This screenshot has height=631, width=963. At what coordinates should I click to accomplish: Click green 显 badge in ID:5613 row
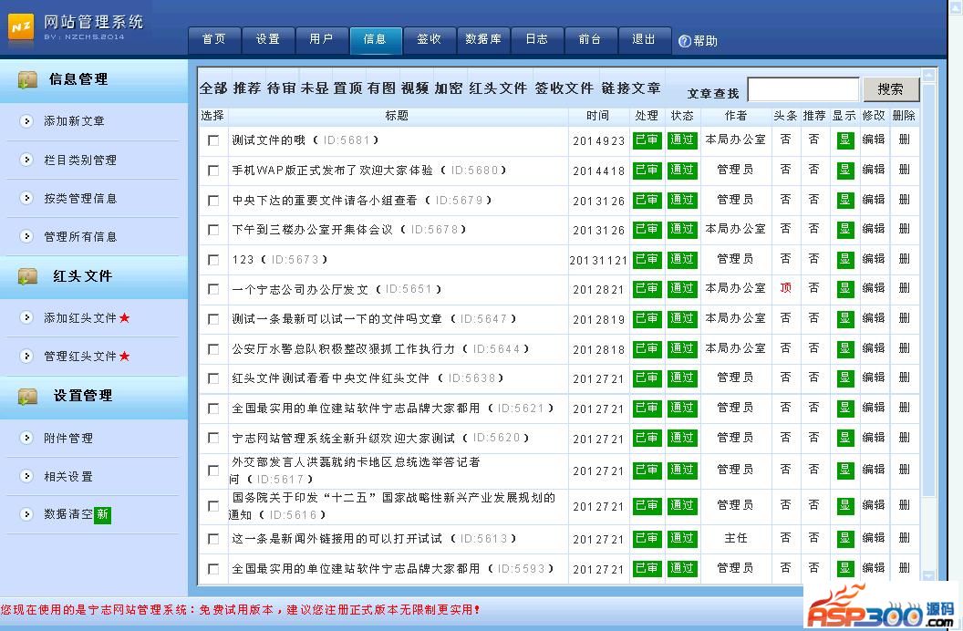coord(845,538)
